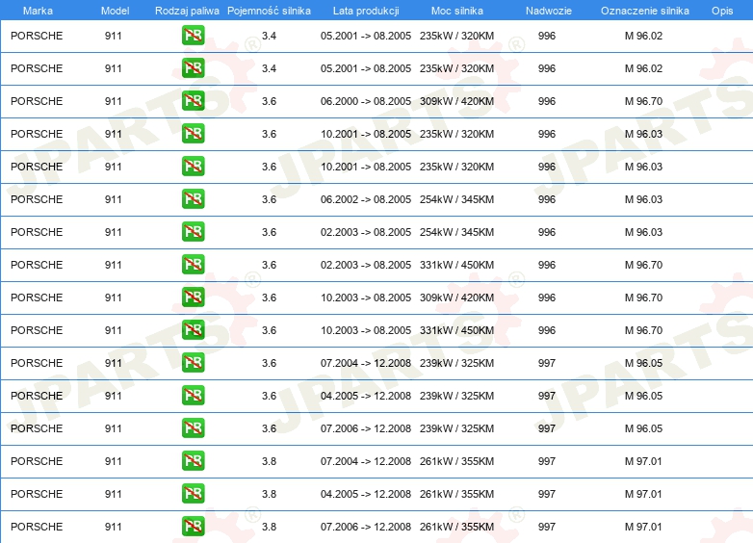
Task: Select 254kW / 345KM in the 02.2003 row
Action: [456, 232]
